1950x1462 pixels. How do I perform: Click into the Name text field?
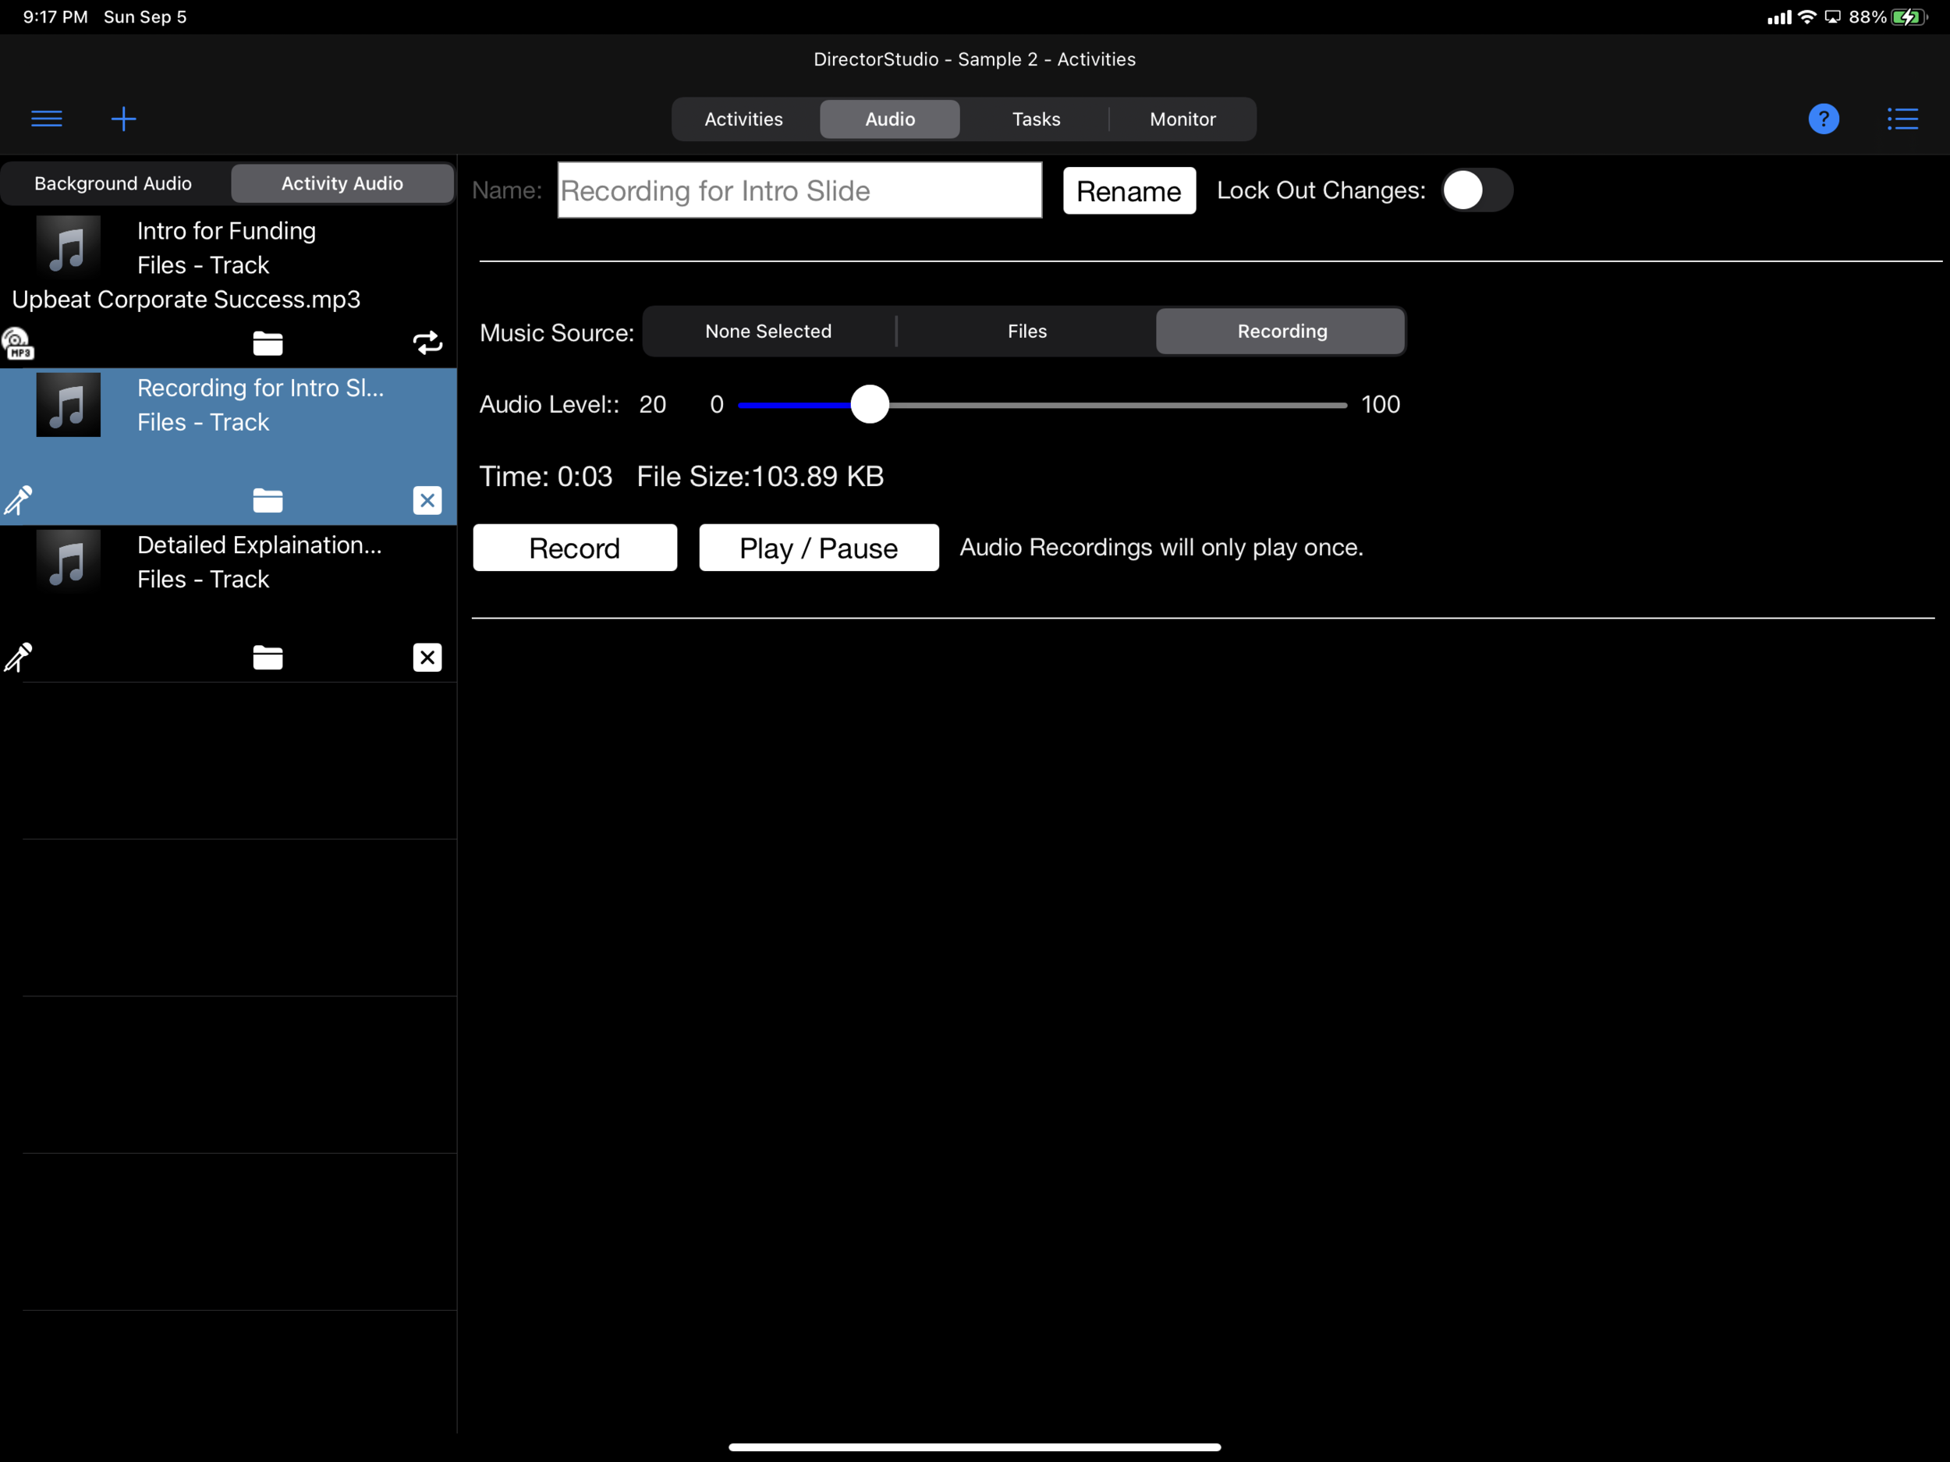[799, 190]
